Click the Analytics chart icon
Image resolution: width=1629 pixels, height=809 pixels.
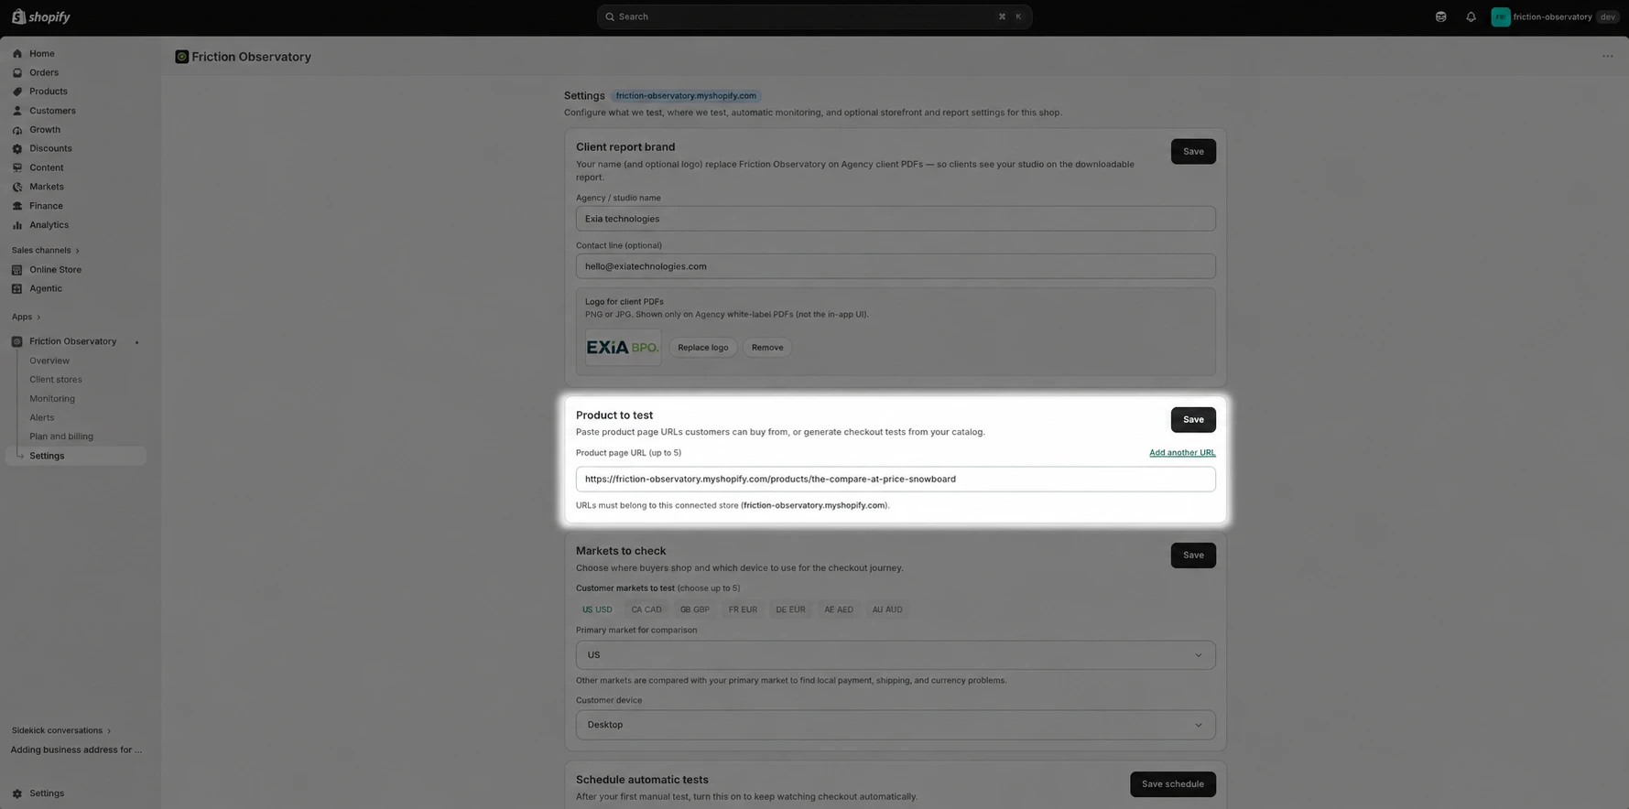[17, 225]
